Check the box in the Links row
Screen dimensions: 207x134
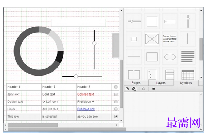(x=116, y=109)
